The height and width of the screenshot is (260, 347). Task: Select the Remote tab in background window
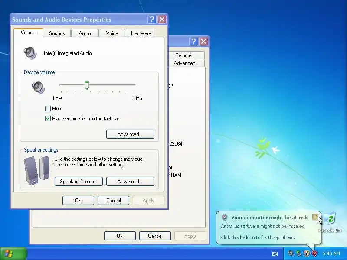point(186,55)
